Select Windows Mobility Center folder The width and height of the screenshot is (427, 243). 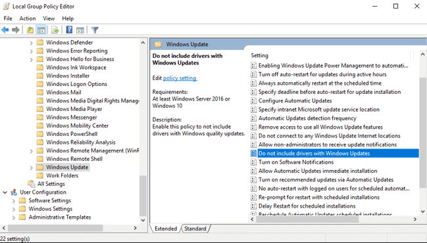click(x=78, y=125)
